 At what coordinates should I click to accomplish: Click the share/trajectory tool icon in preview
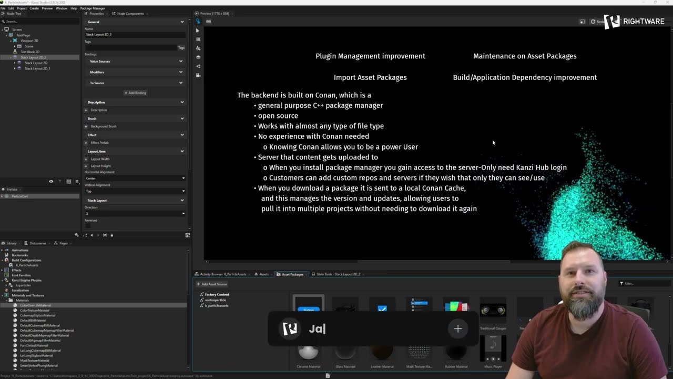tap(198, 66)
